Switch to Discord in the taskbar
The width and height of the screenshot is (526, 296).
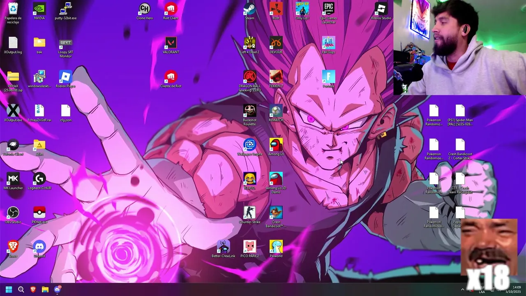[x=58, y=289]
